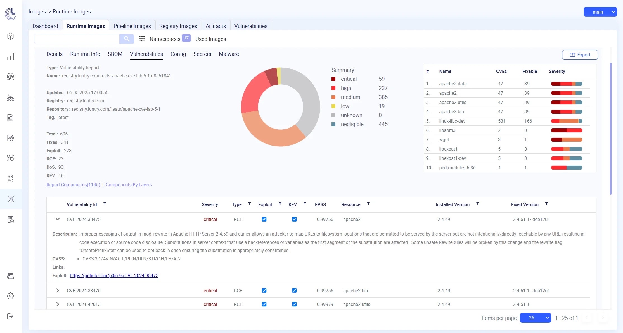Switch to the Pipeline Images tab

[132, 26]
